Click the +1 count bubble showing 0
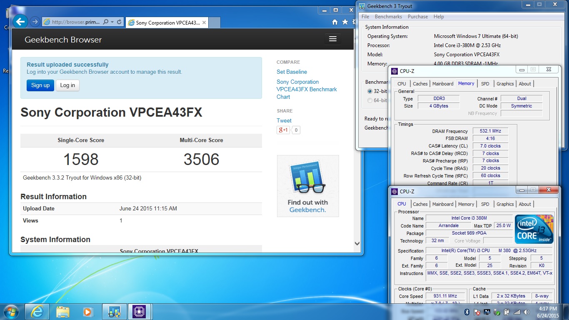Screen dimensions: 569x320 (296, 130)
